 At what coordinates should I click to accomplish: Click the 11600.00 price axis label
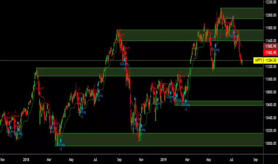tap(271, 41)
